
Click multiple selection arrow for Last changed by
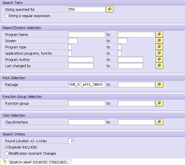click(x=159, y=66)
